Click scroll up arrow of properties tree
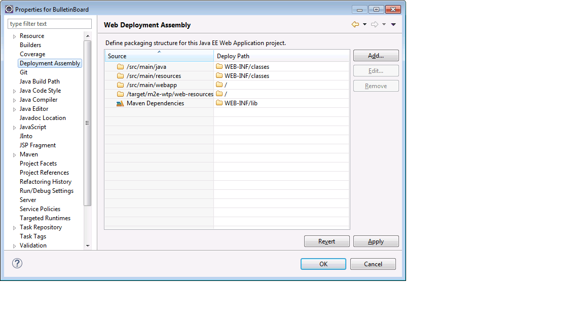 click(x=88, y=36)
